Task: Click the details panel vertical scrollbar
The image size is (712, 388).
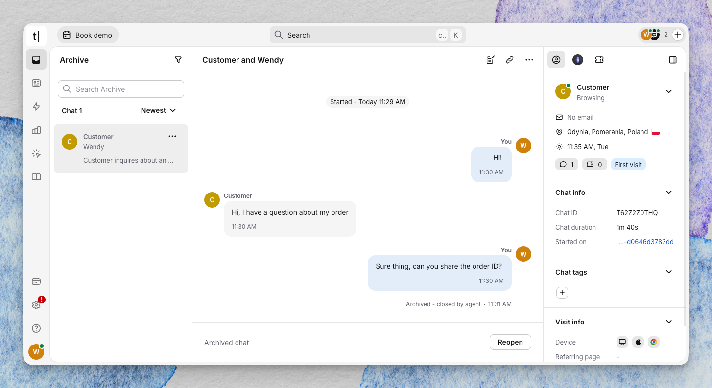Action: [x=684, y=199]
